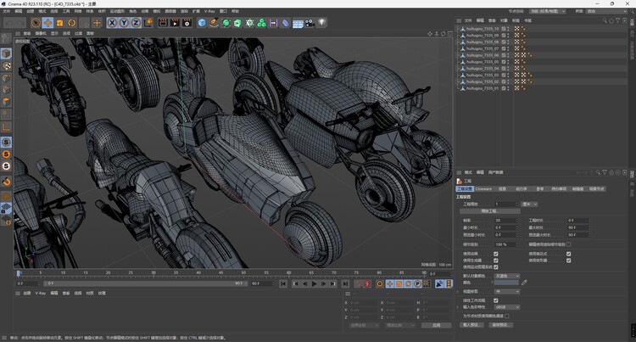Enable the 编辑使用渲染细节级别 checkbox
Screen dimensions: 636x342
(x=569, y=244)
